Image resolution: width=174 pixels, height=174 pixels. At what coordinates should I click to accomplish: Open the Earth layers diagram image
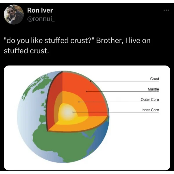pos(87,118)
